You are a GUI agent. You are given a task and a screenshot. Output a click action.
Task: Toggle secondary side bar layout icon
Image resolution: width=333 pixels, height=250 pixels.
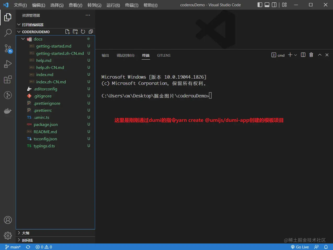tap(274, 5)
